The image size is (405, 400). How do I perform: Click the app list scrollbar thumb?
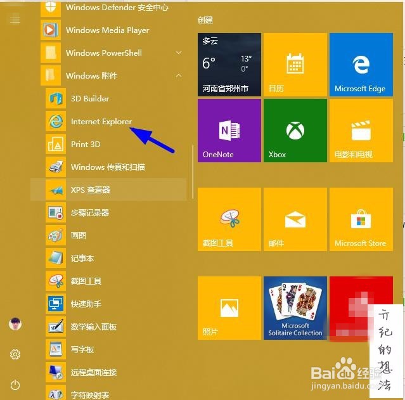(193, 172)
